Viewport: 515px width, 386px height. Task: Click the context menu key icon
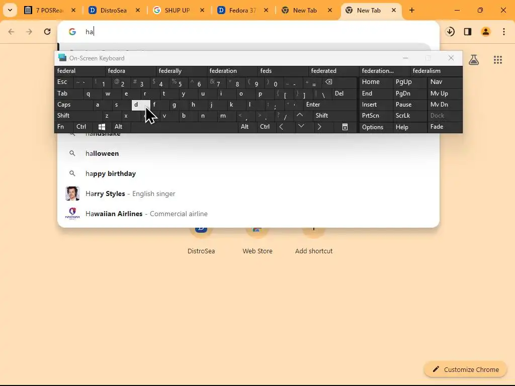click(345, 127)
